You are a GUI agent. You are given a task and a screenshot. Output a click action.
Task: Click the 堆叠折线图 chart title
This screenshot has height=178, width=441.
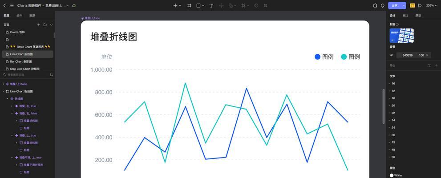[113, 37]
